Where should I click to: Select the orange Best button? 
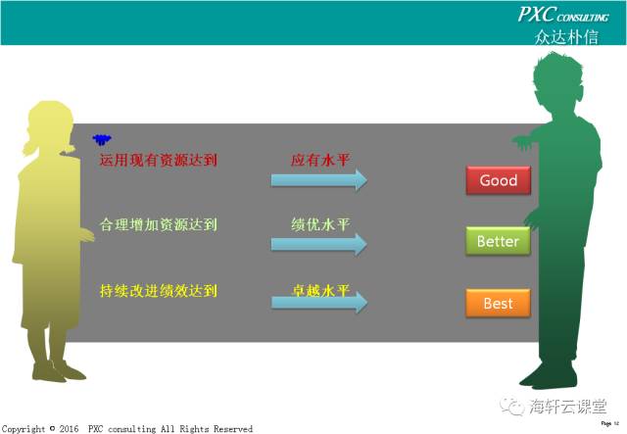498,304
